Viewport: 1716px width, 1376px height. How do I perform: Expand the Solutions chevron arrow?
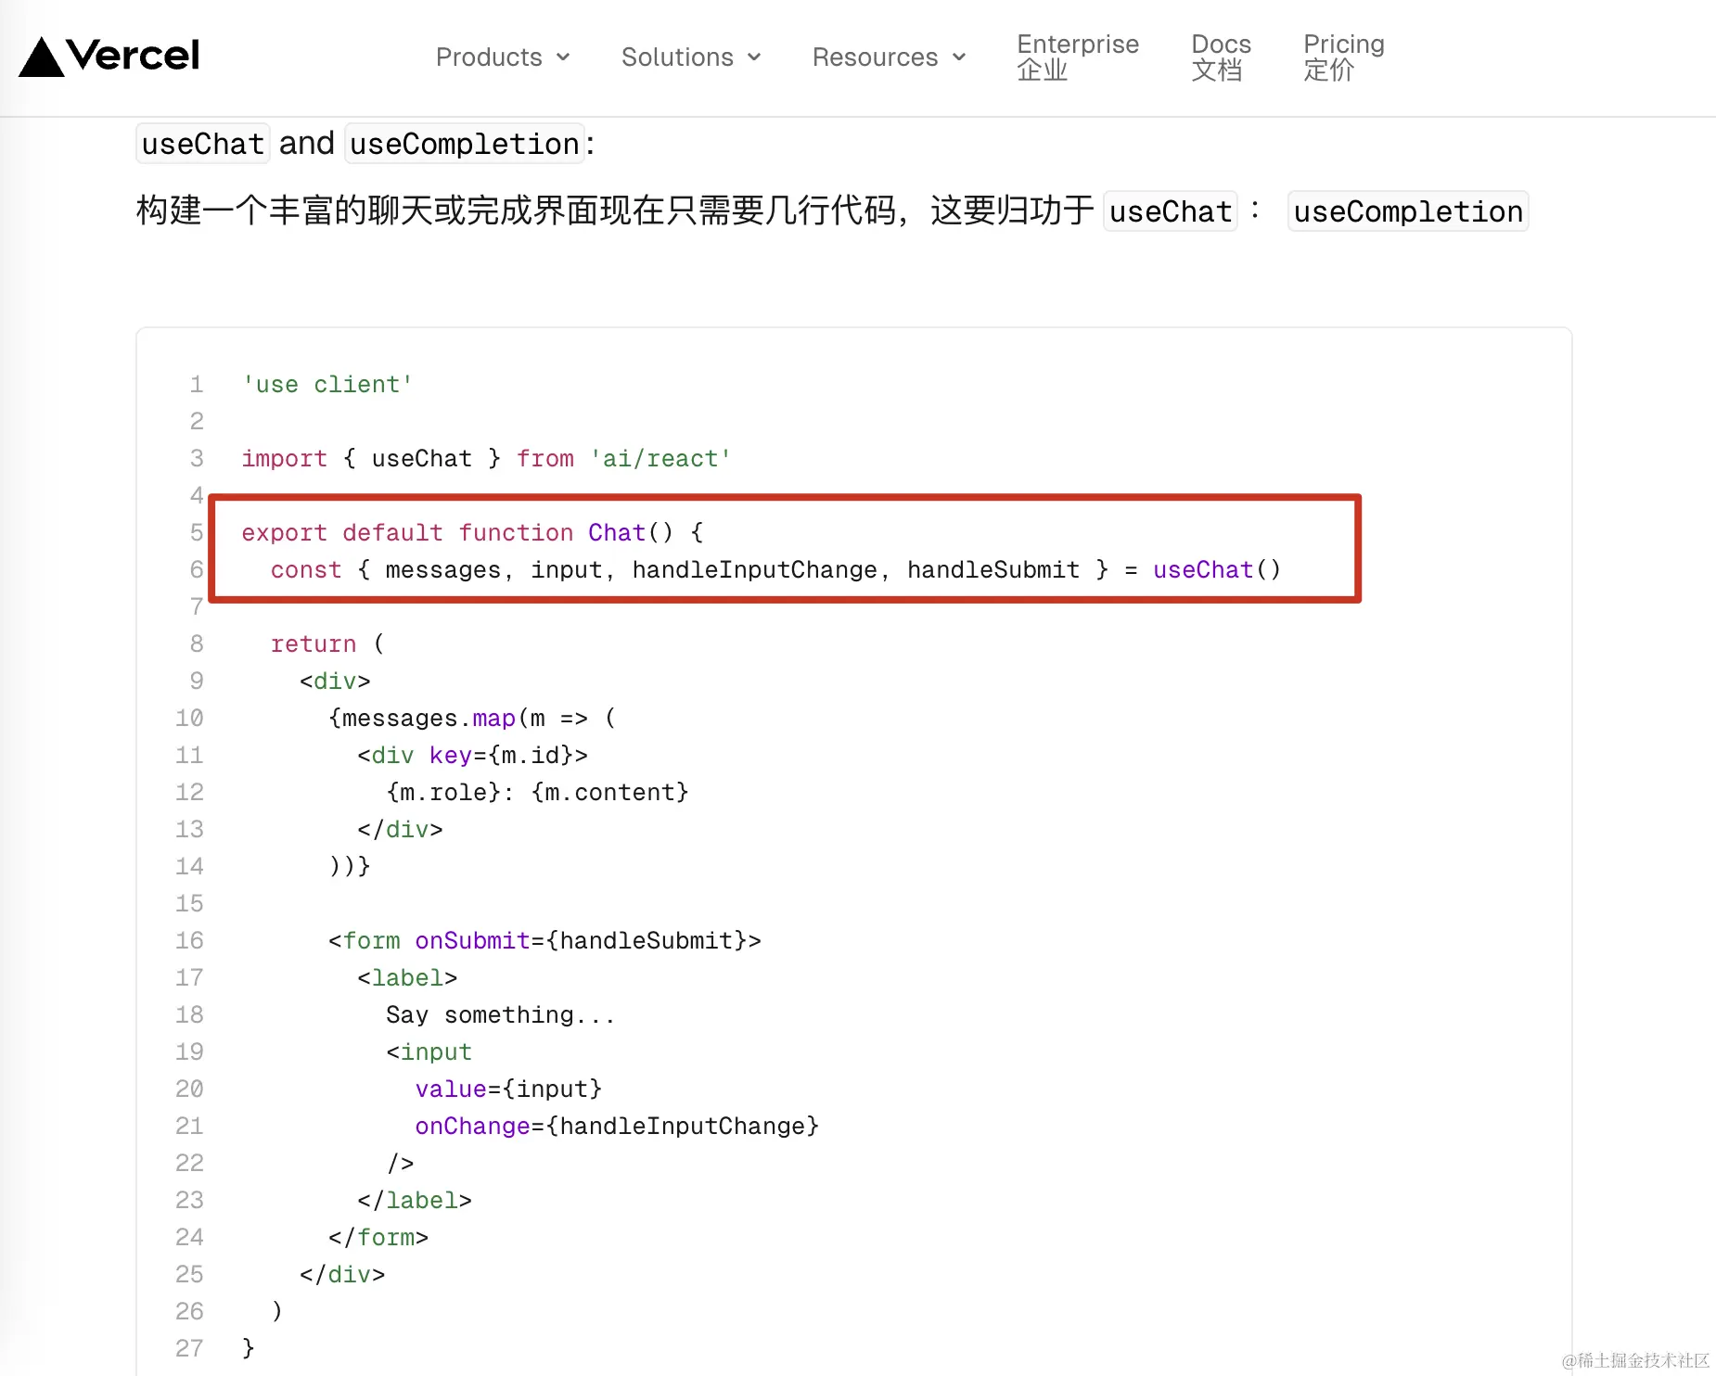coord(754,57)
